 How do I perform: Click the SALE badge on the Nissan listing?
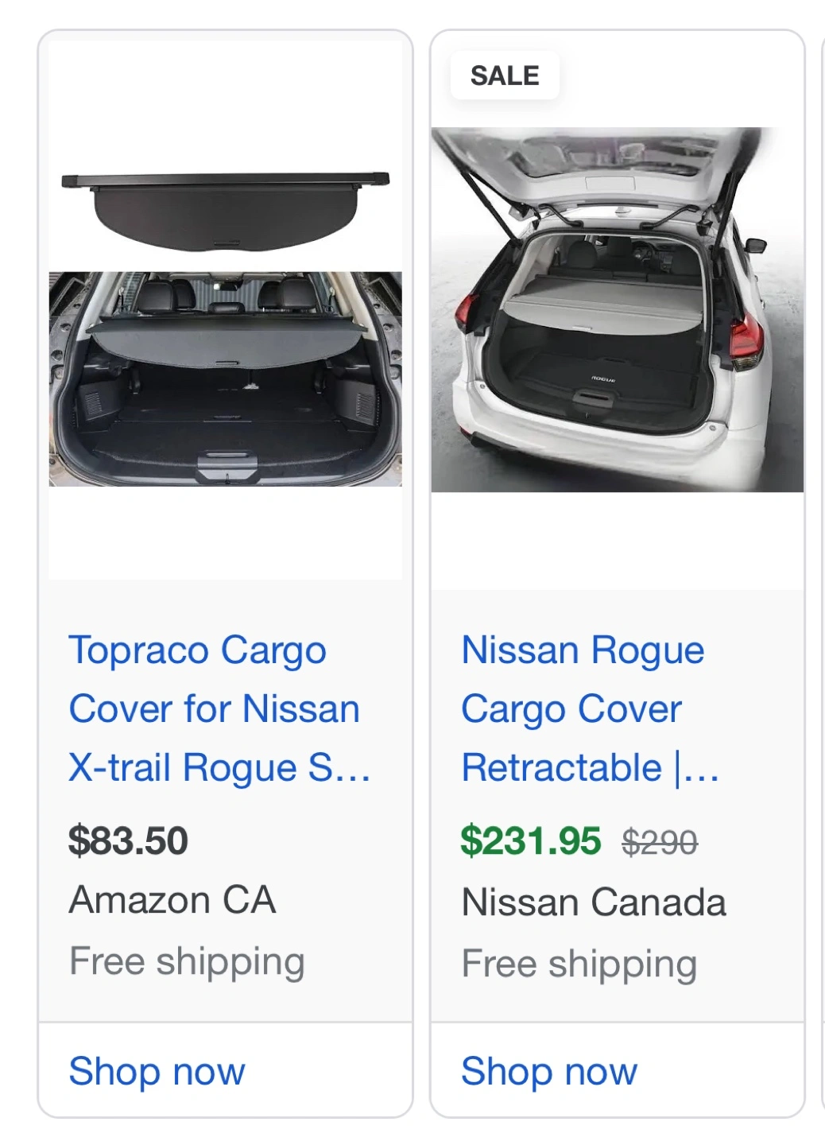[x=505, y=76]
